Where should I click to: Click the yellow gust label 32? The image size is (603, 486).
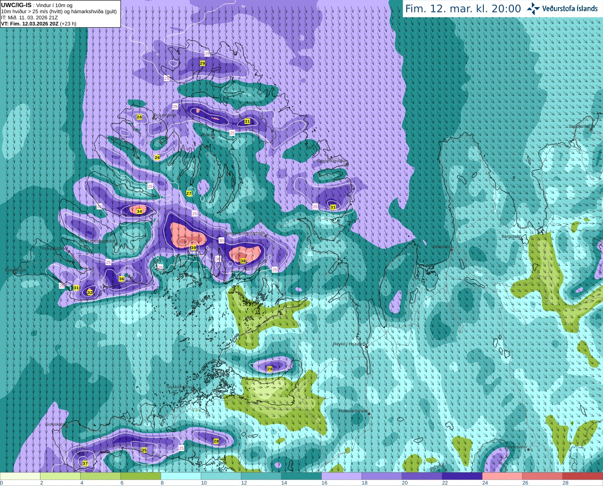(x=90, y=293)
